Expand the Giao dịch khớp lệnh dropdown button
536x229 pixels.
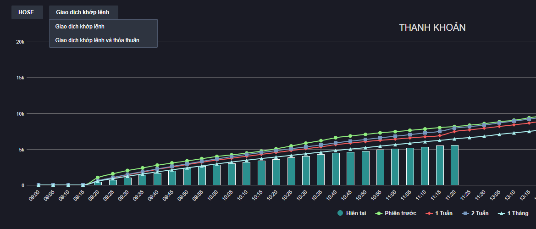coord(83,12)
